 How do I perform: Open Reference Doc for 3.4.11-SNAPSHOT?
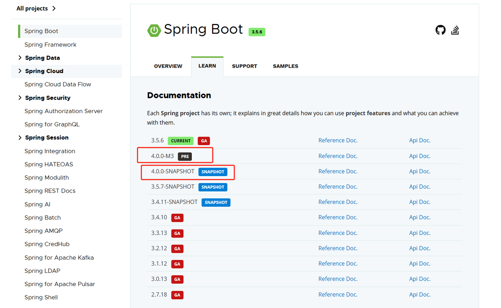click(x=338, y=202)
